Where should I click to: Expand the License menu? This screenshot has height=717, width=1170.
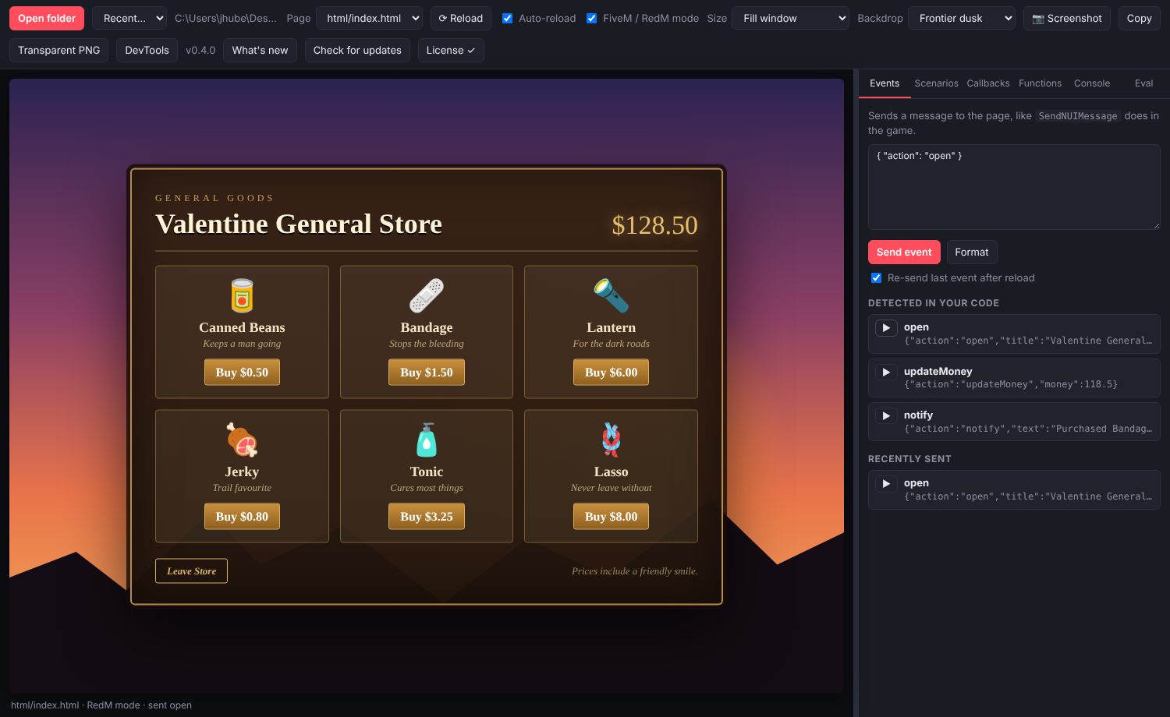[451, 50]
